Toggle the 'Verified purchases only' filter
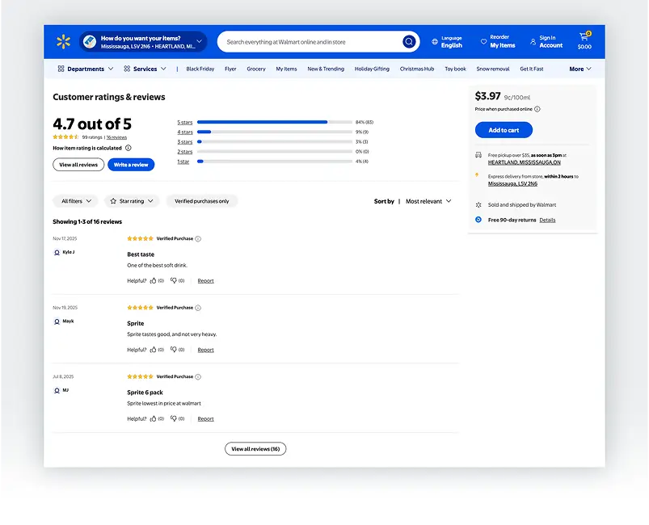Image resolution: width=649 pixels, height=525 pixels. coord(201,201)
